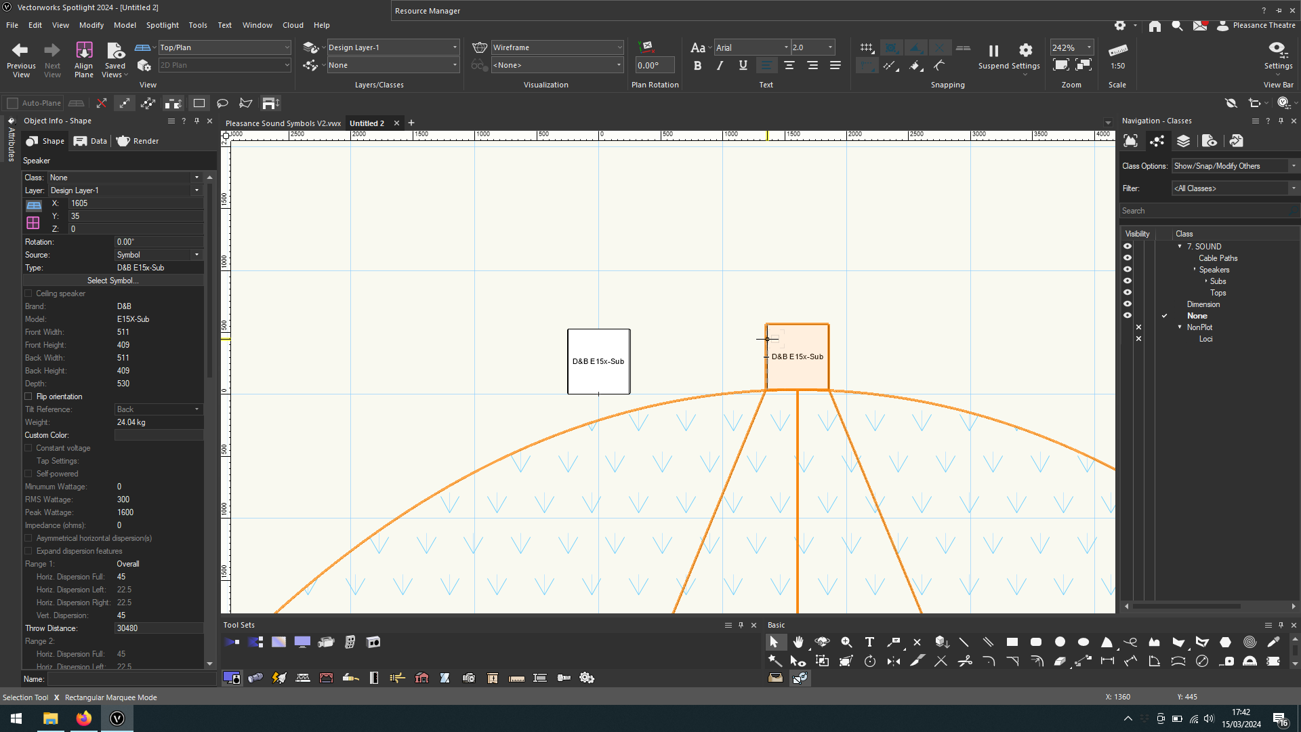Select the Zoom tool in Basic palette

click(846, 642)
